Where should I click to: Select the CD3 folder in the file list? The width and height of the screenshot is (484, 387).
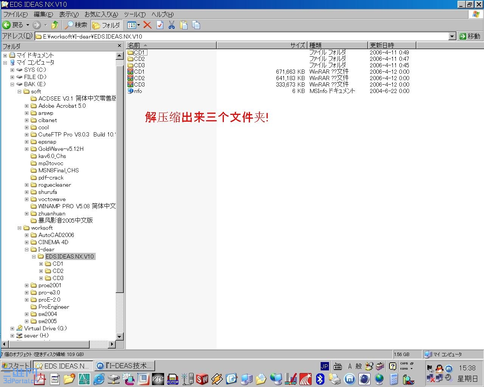136,65
